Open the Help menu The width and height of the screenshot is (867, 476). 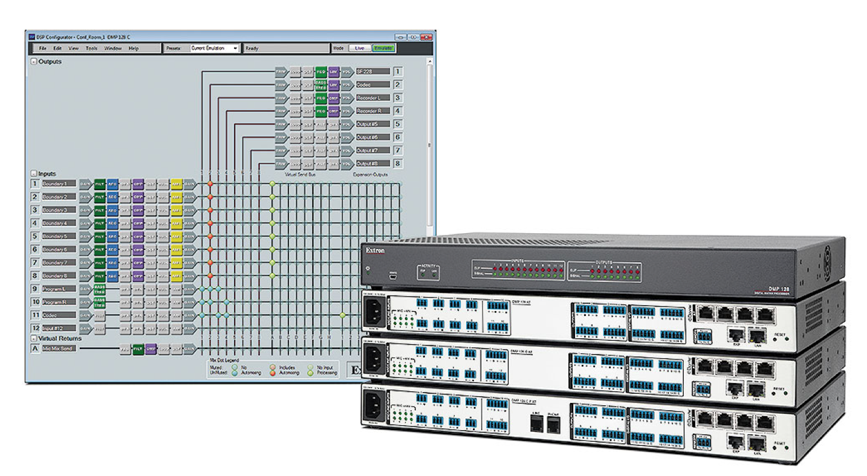coord(134,48)
